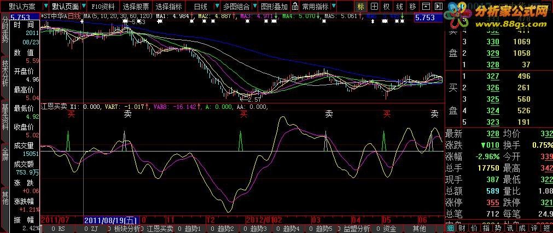Toggle the 移 move chart button
Image resolution: width=553 pixels, height=233 pixels.
click(x=412, y=7)
